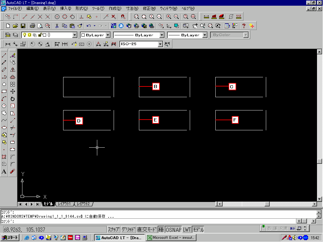Click the スタート Start button
Screen dimensions: 323x242
pyautogui.click(x=10, y=238)
